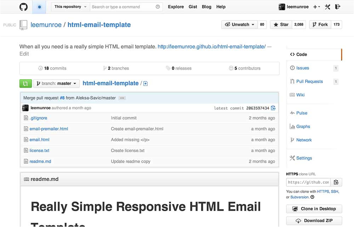Screen dimensions: 354x227
Task: Click the Download ZIP button
Action: click(x=314, y=221)
